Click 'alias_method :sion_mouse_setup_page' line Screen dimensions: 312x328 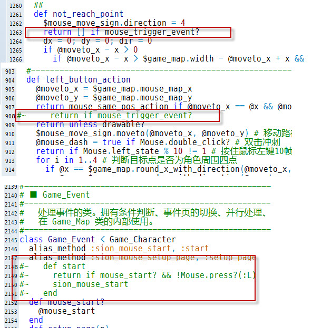coord(142,258)
